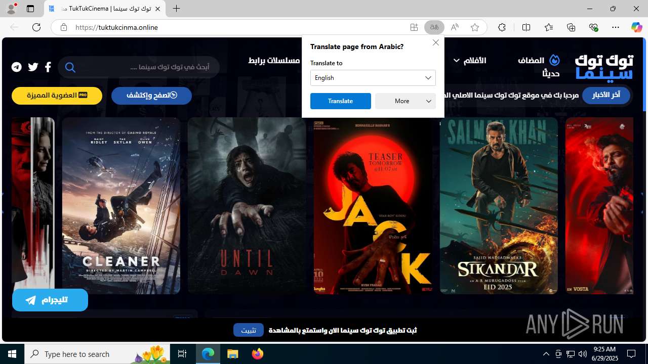648x364 pixels.
Task: Add this page to favorites star
Action: [475, 27]
